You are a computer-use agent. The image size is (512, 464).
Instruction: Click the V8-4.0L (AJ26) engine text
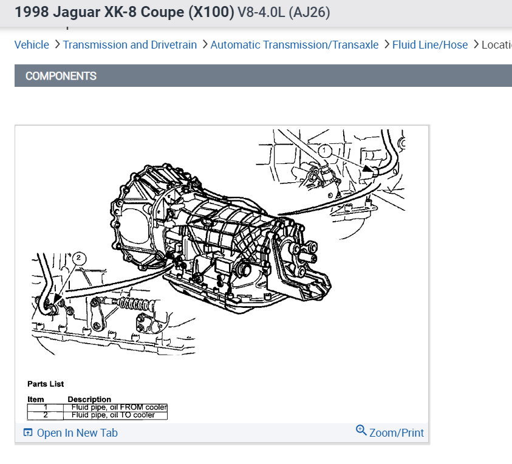[x=284, y=12]
